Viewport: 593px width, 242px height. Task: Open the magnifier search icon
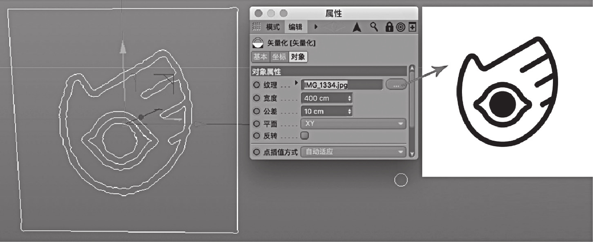(374, 27)
